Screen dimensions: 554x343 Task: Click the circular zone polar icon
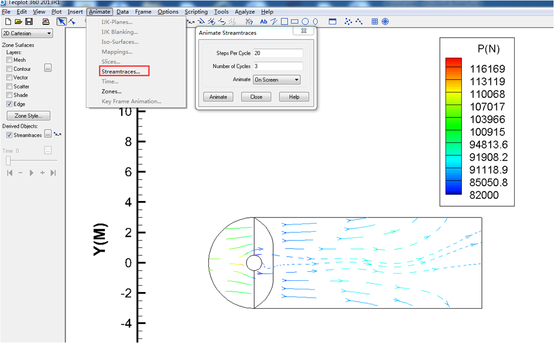pyautogui.click(x=385, y=21)
